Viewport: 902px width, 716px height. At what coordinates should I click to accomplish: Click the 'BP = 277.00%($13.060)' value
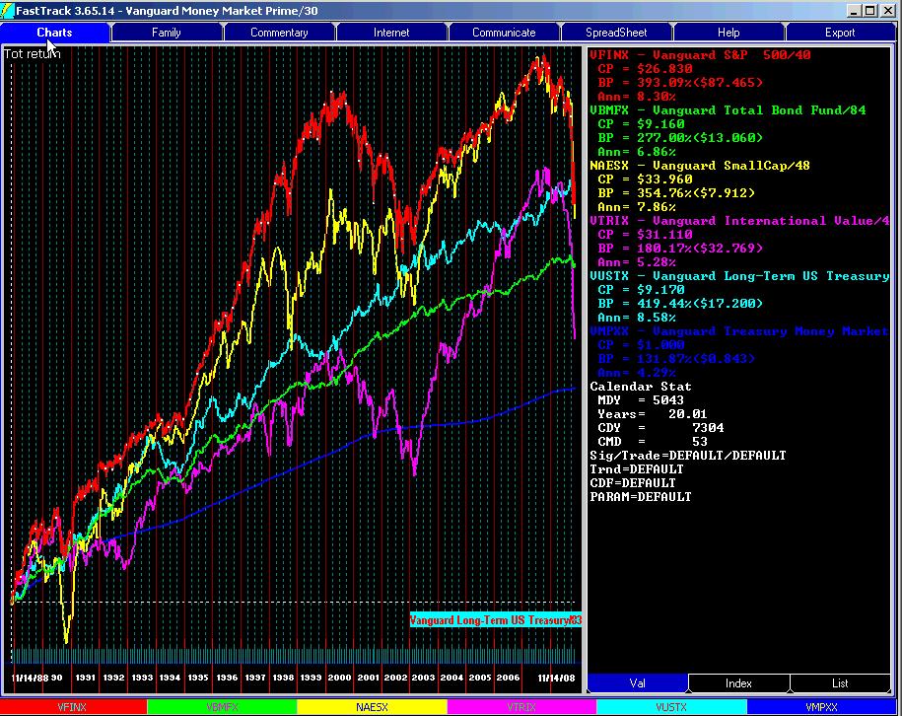(680, 138)
